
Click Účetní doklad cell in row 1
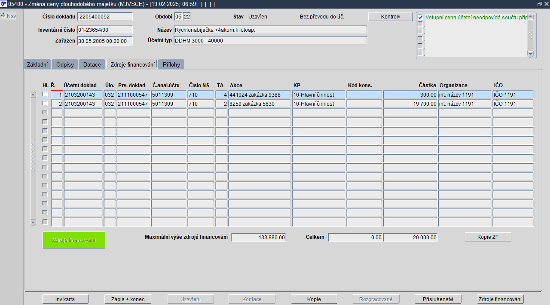[x=83, y=95]
